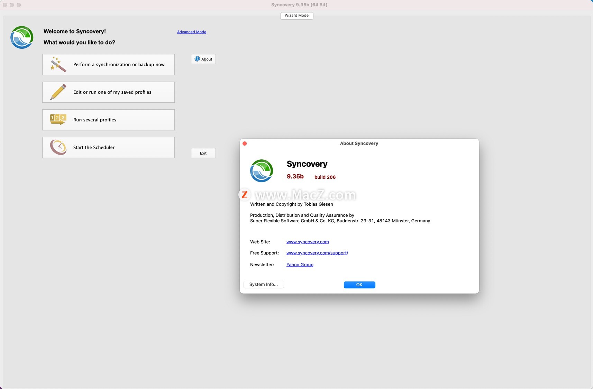Click the What would you like to do? text

click(x=79, y=43)
